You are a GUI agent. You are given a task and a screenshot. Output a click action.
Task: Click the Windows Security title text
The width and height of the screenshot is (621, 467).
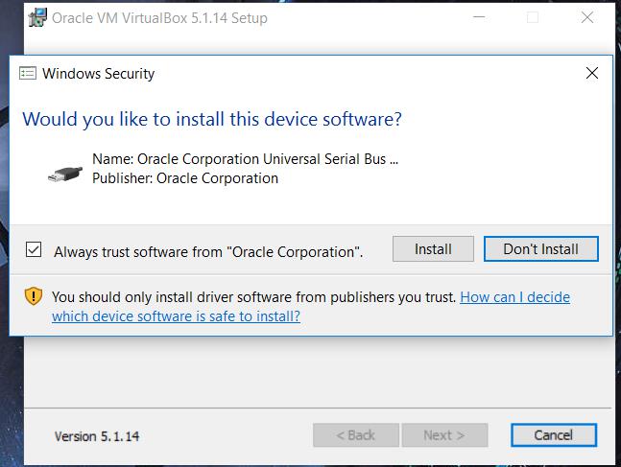click(x=98, y=74)
